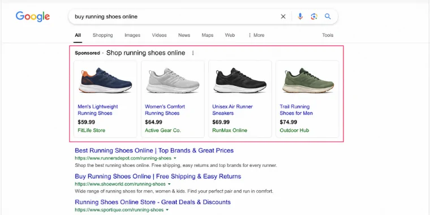Start voice search with microphone icon

click(x=300, y=16)
